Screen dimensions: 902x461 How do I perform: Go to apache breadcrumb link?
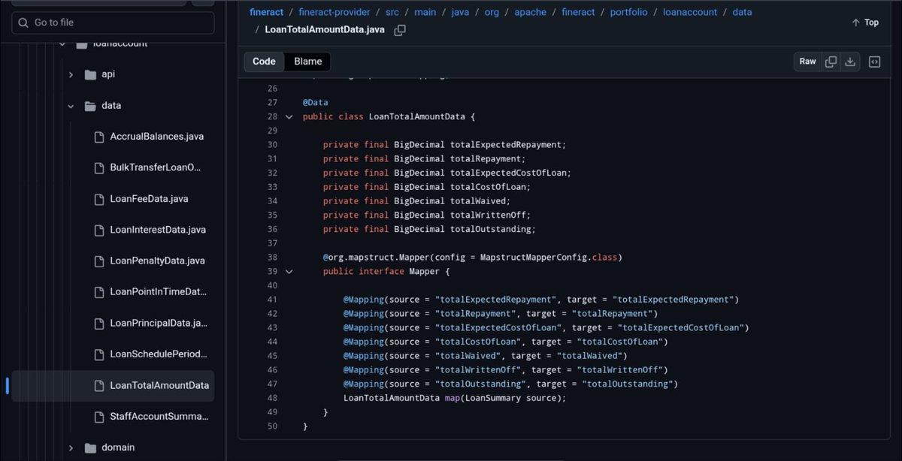531,12
